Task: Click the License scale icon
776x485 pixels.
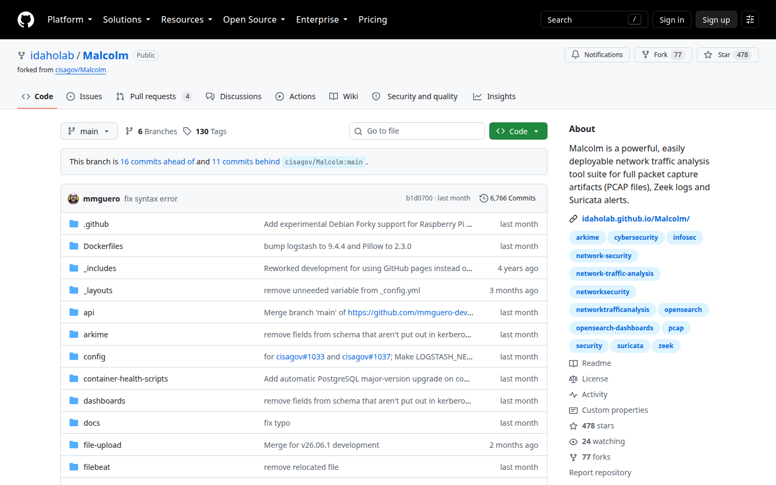Action: [573, 379]
